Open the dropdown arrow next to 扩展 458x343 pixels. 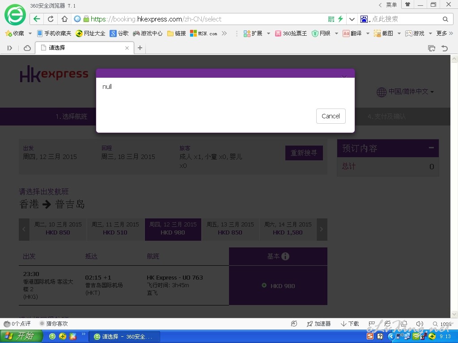click(x=268, y=33)
